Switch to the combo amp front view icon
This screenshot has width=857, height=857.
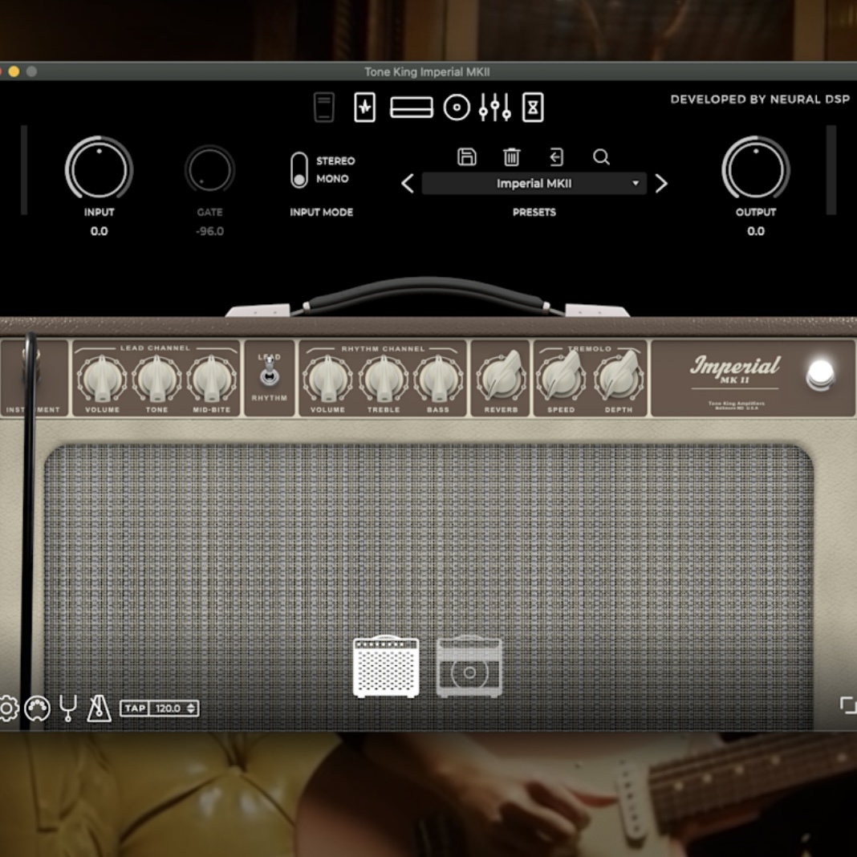pyautogui.click(x=386, y=666)
